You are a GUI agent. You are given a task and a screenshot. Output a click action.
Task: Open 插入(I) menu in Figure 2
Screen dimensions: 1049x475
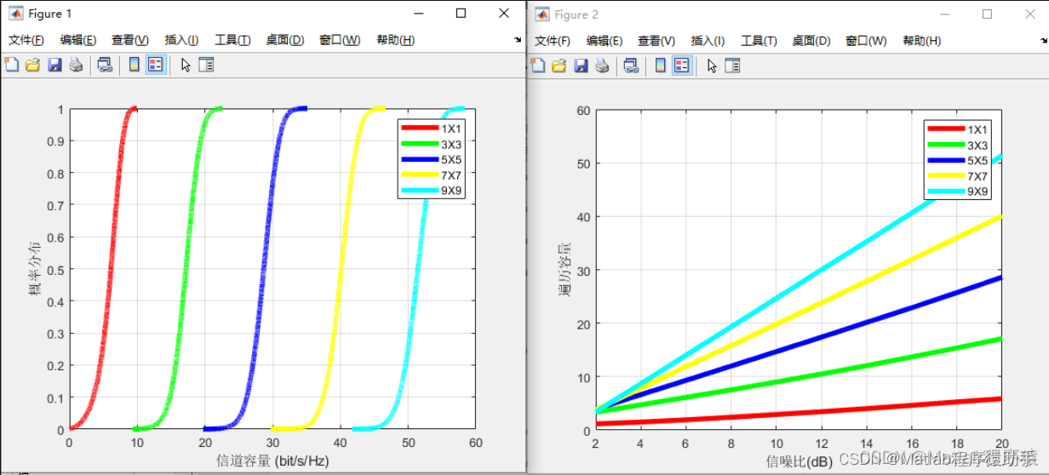tap(708, 41)
